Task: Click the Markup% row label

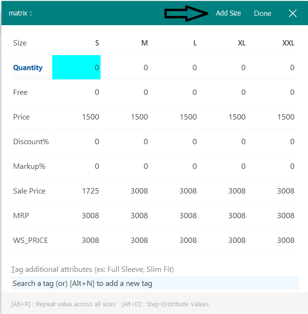Action: click(29, 166)
